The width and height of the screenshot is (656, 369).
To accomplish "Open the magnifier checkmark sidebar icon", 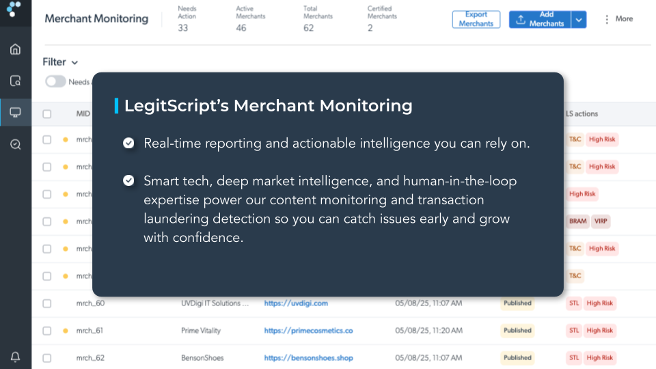I will pos(16,144).
